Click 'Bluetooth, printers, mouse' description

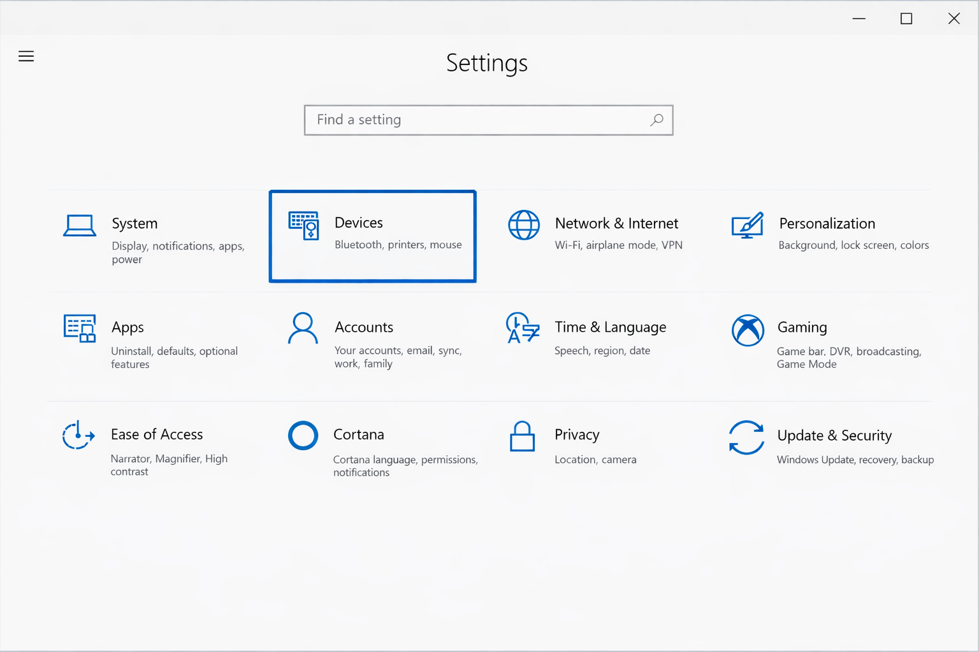pyautogui.click(x=398, y=245)
